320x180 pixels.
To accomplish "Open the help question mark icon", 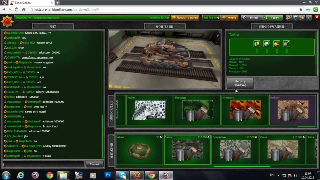I will pyautogui.click(x=309, y=17).
